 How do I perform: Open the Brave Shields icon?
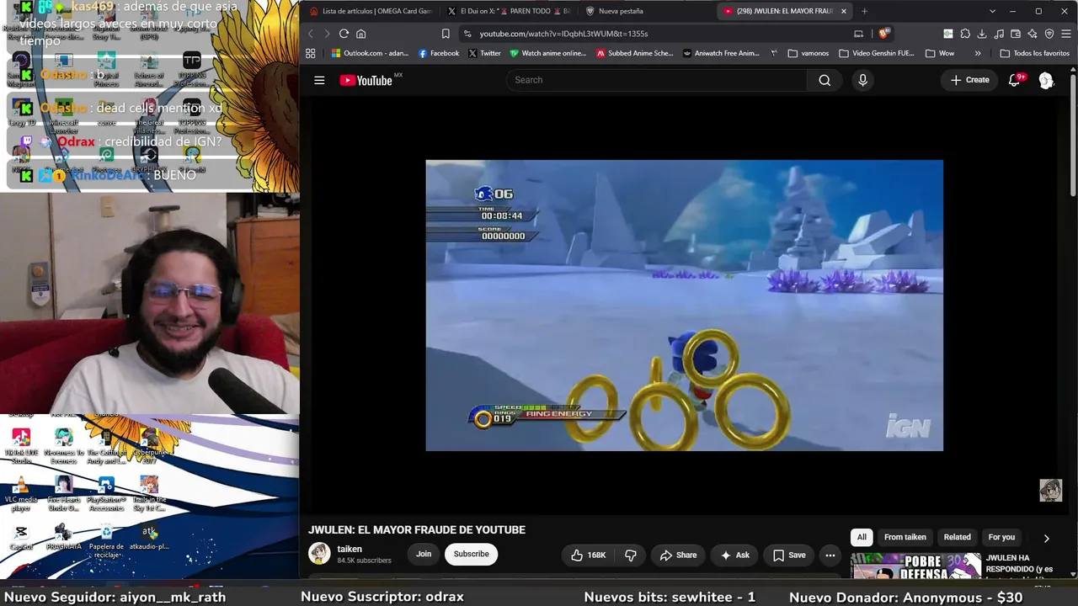tap(883, 34)
